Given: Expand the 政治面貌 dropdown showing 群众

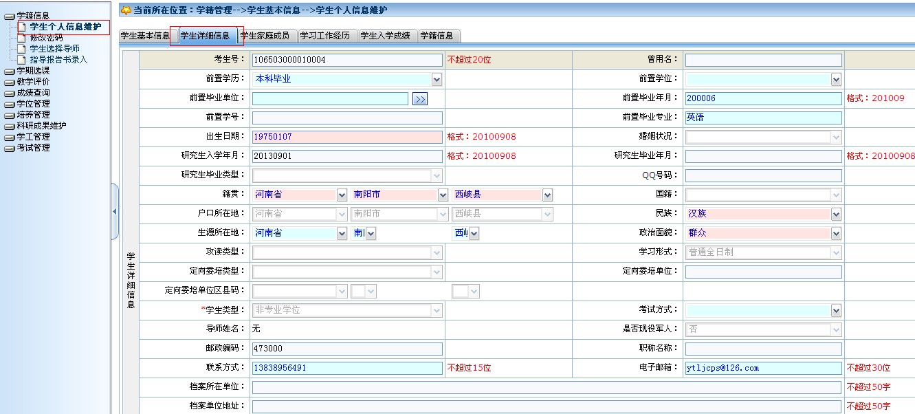Looking at the screenshot, I should click(836, 233).
